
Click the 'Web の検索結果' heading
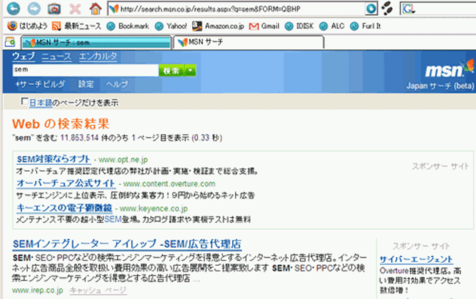61,124
